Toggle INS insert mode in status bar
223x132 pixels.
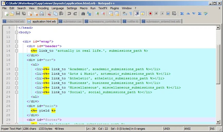[213, 129]
